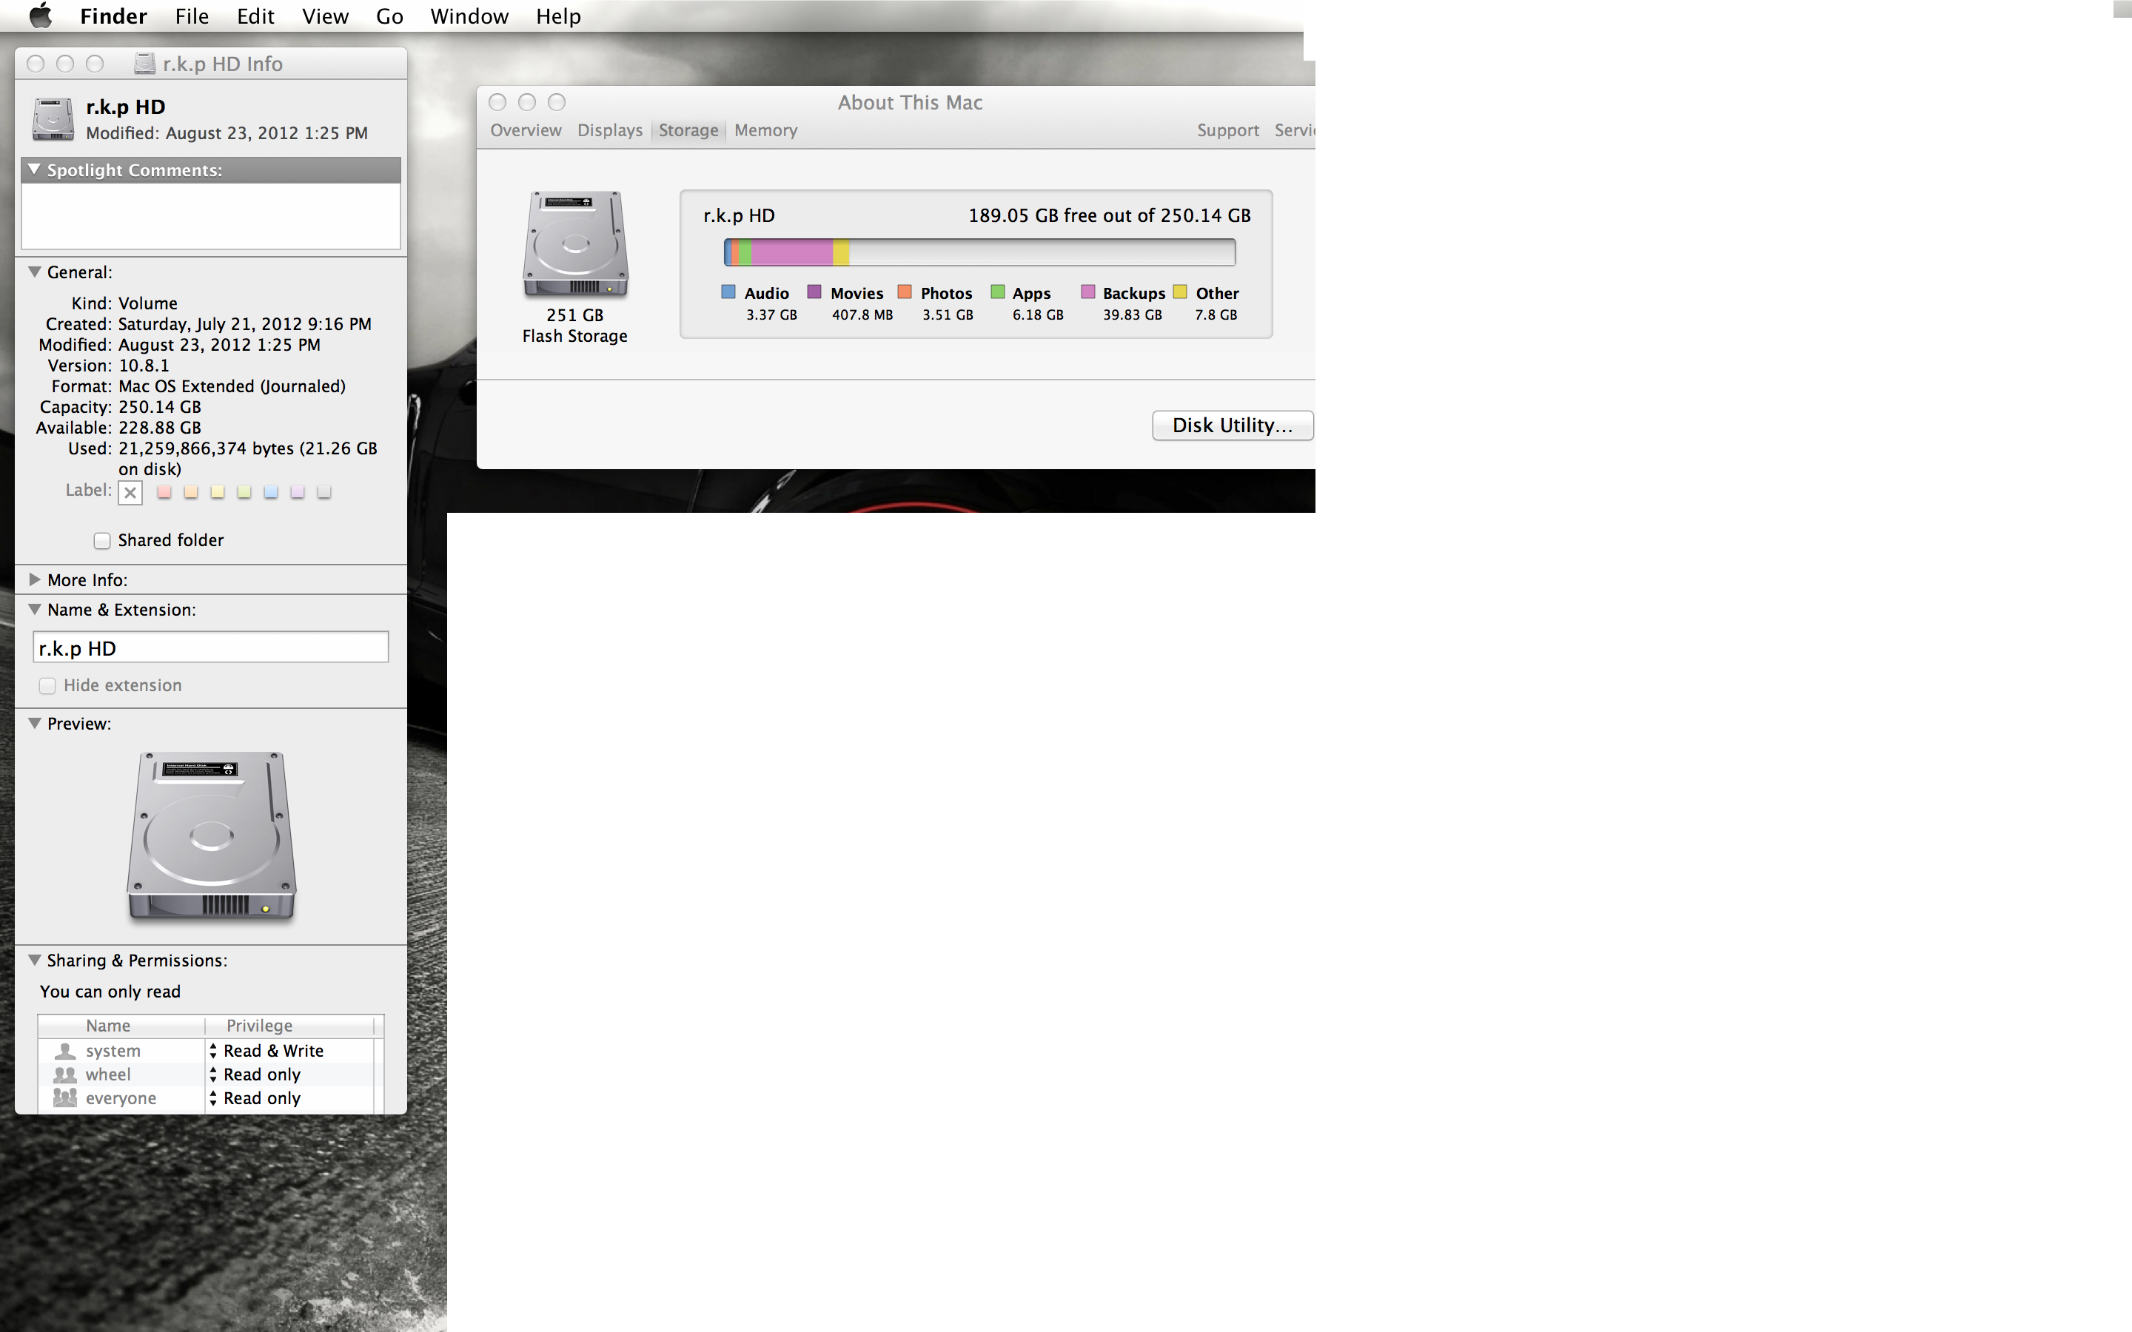Click the Movies legend purple square
Screen dimensions: 2132x1332
coord(815,292)
